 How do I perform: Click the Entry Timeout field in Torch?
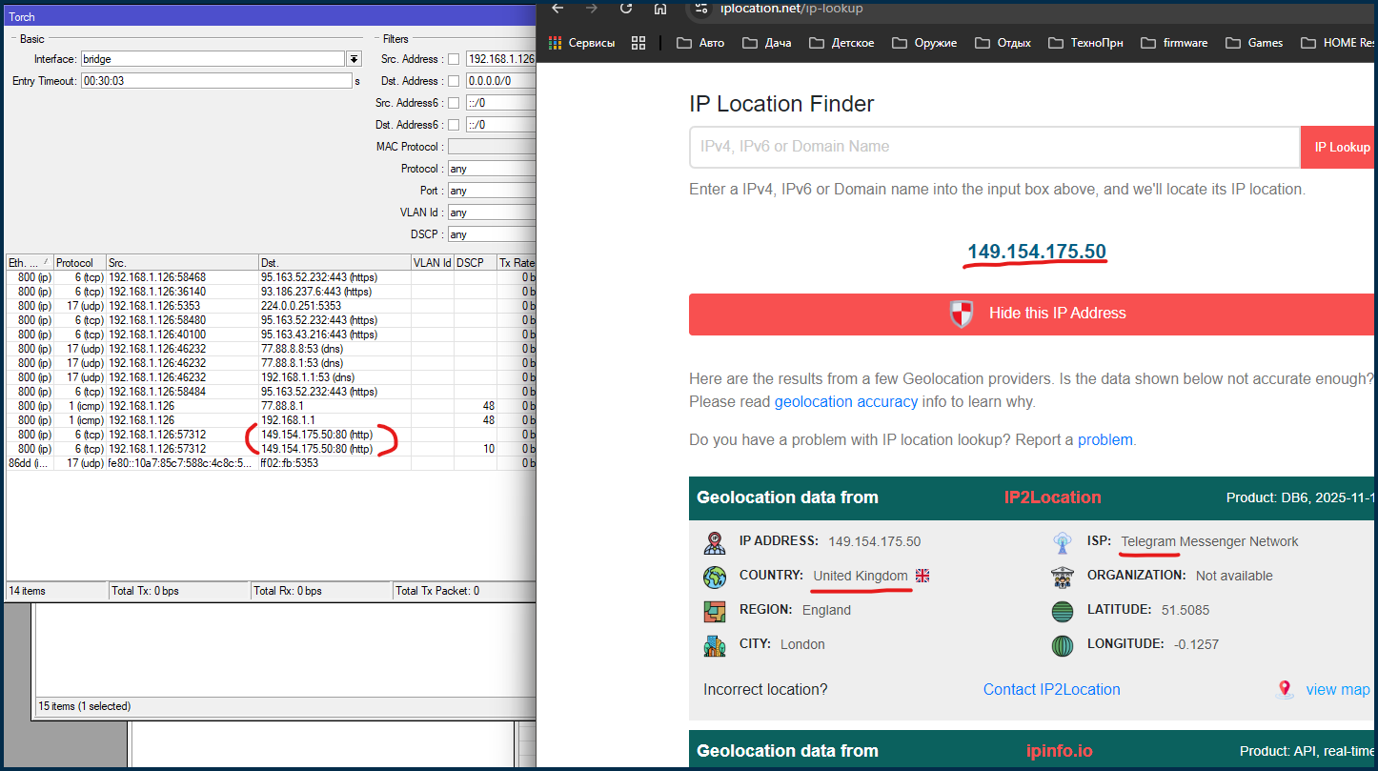pyautogui.click(x=216, y=81)
